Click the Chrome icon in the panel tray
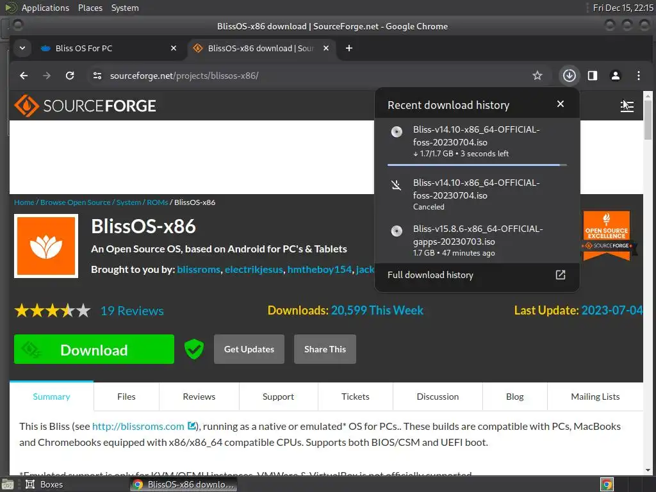This screenshot has width=656, height=492. point(607,484)
